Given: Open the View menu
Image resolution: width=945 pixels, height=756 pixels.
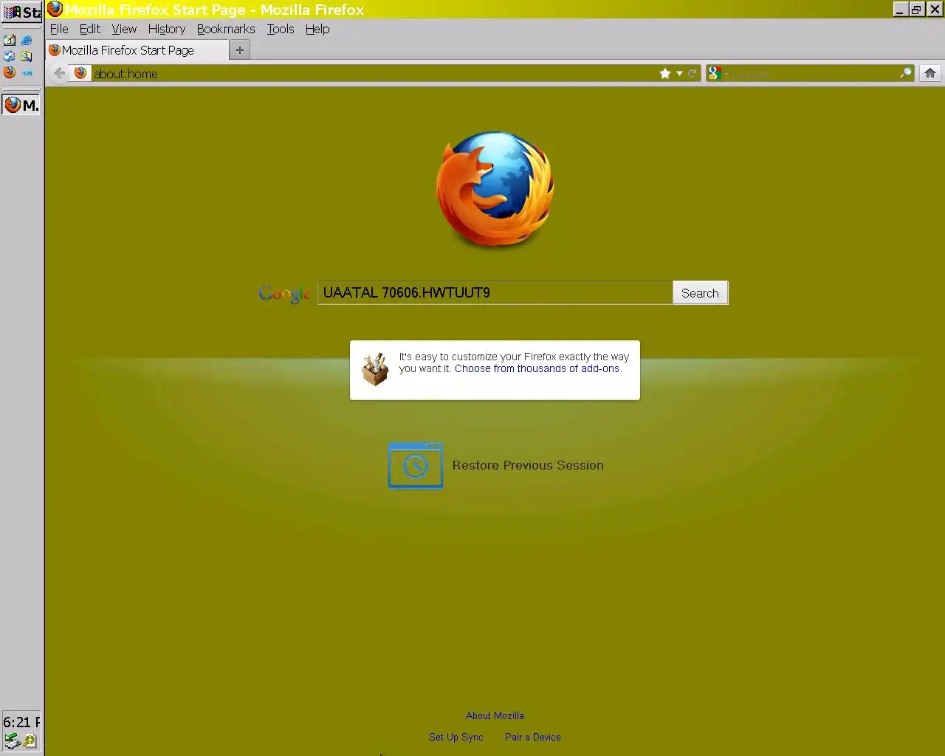Looking at the screenshot, I should (124, 29).
